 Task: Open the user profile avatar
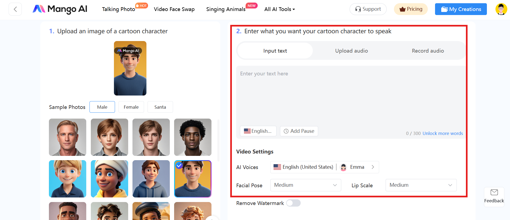[x=501, y=9]
